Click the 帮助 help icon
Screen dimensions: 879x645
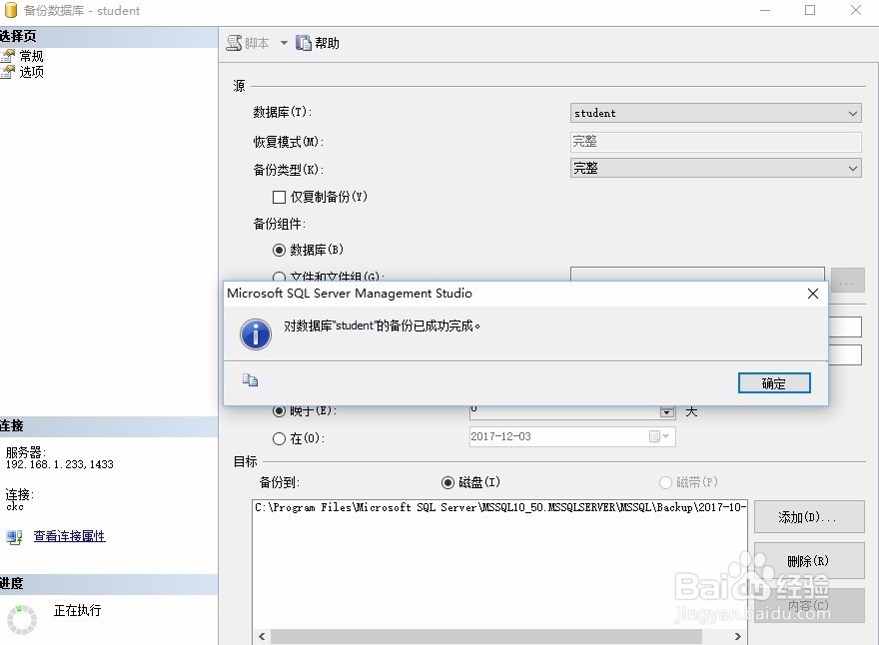(x=304, y=43)
